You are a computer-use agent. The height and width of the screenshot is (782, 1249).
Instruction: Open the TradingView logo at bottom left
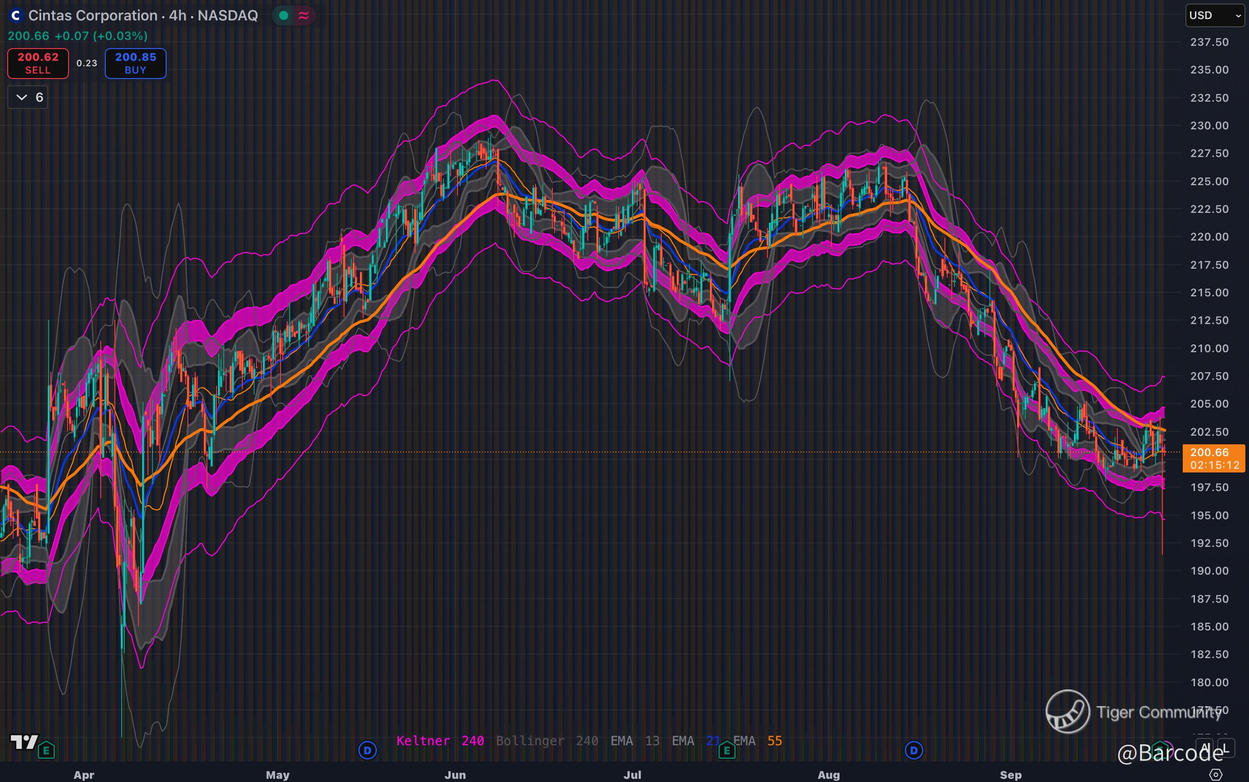tap(24, 742)
